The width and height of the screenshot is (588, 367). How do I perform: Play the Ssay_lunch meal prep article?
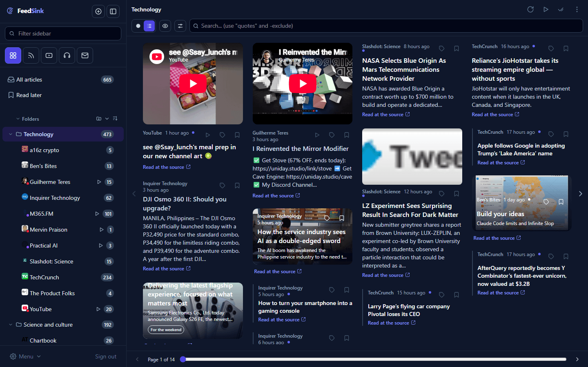coord(207,135)
